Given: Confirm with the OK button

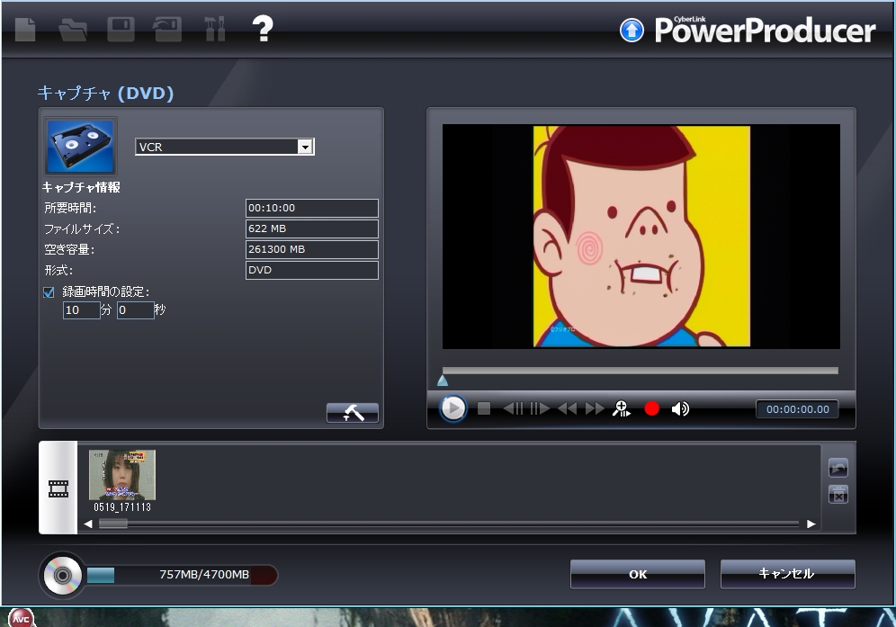Looking at the screenshot, I should point(638,574).
